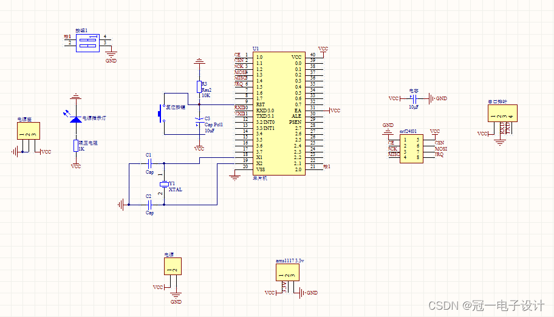Select the U1 microcontroller chip body

(x=279, y=114)
